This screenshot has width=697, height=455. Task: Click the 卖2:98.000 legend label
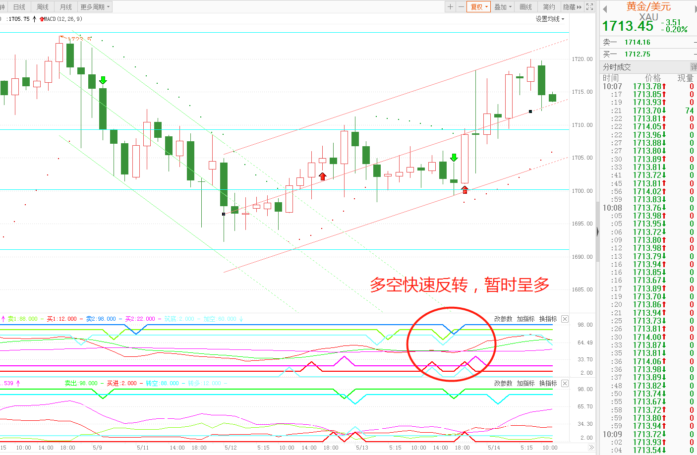(x=101, y=319)
